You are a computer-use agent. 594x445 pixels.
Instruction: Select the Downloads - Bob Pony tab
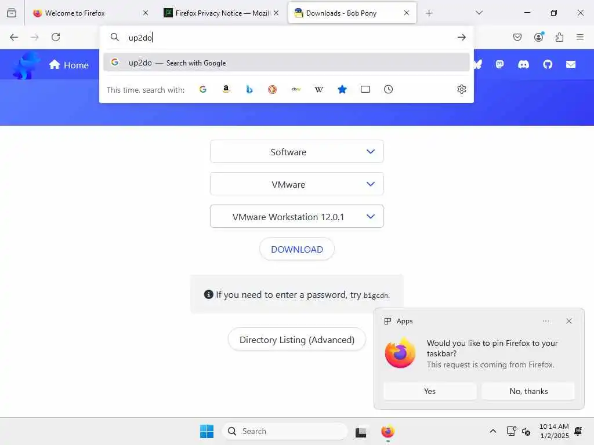[352, 13]
